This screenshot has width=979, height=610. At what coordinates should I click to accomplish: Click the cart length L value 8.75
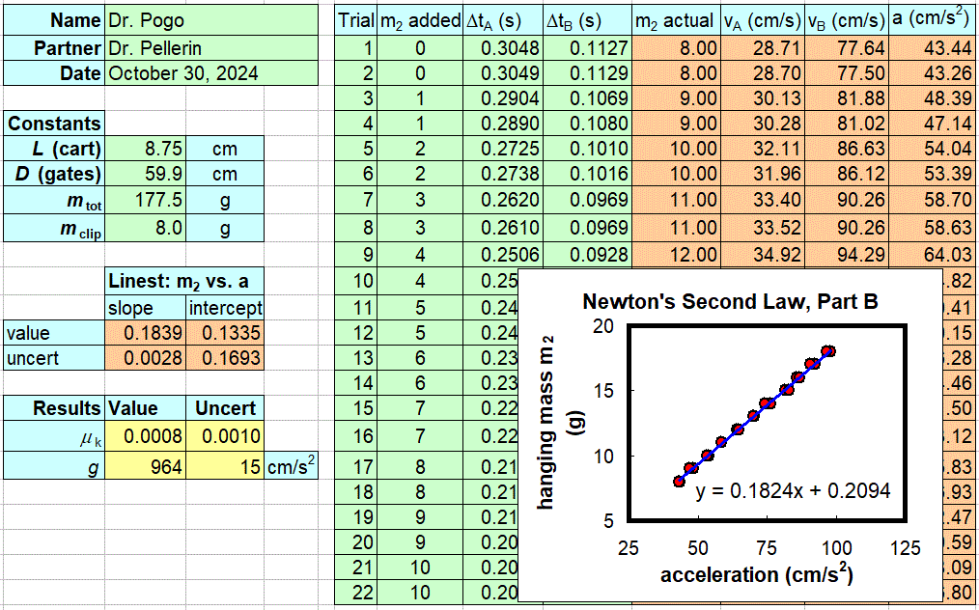[145, 150]
